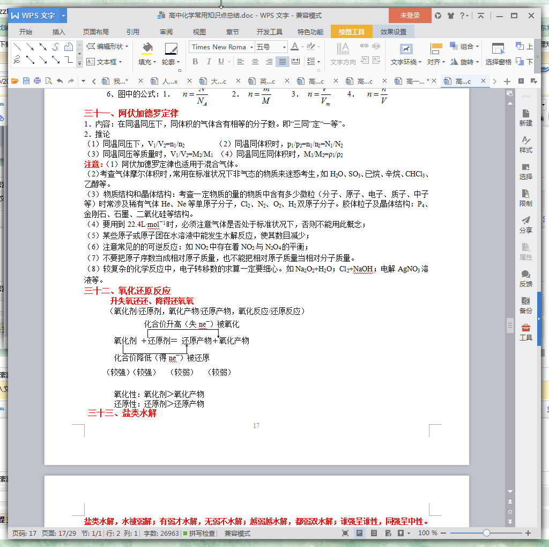Viewport: 549px width, 547px height.
Task: Open the font size 五号 dropdown
Action: [x=284, y=47]
